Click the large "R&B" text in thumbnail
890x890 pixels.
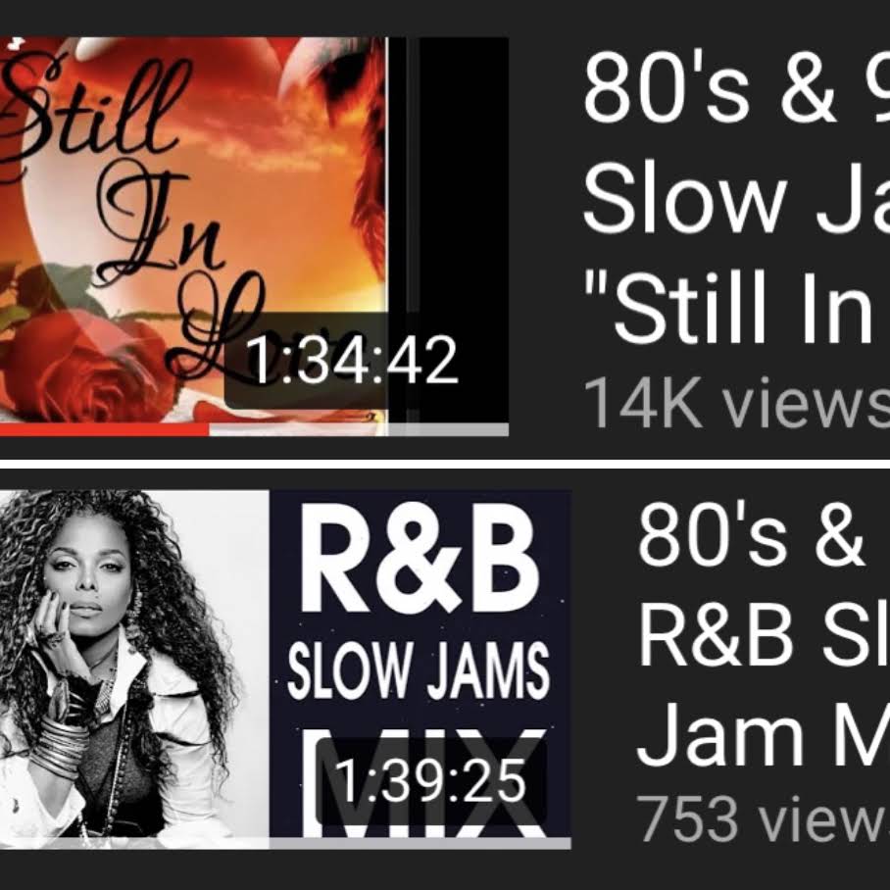(419, 558)
